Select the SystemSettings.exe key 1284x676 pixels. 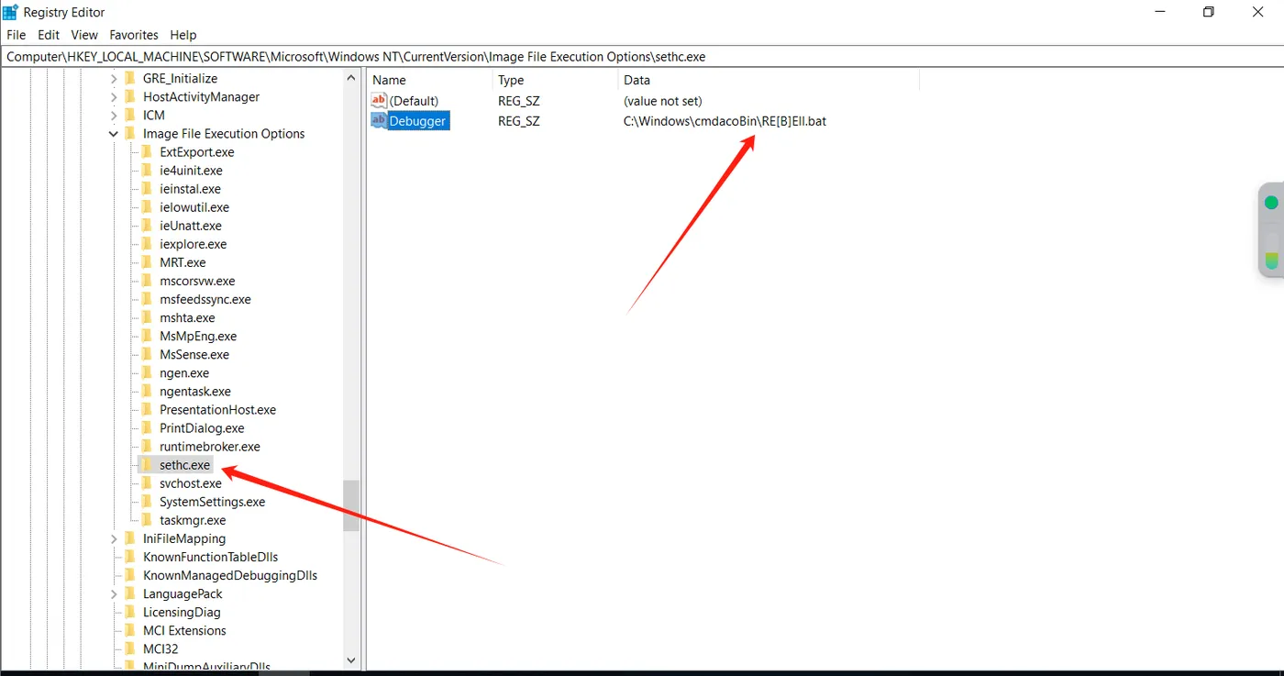point(212,502)
